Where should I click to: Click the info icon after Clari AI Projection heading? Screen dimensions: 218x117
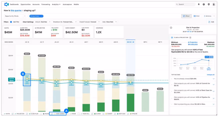pyautogui.click(x=190, y=37)
